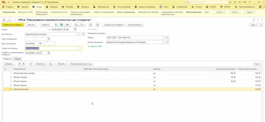Click the printer icon dropdown
This screenshot has width=265, height=122.
coord(68,25)
